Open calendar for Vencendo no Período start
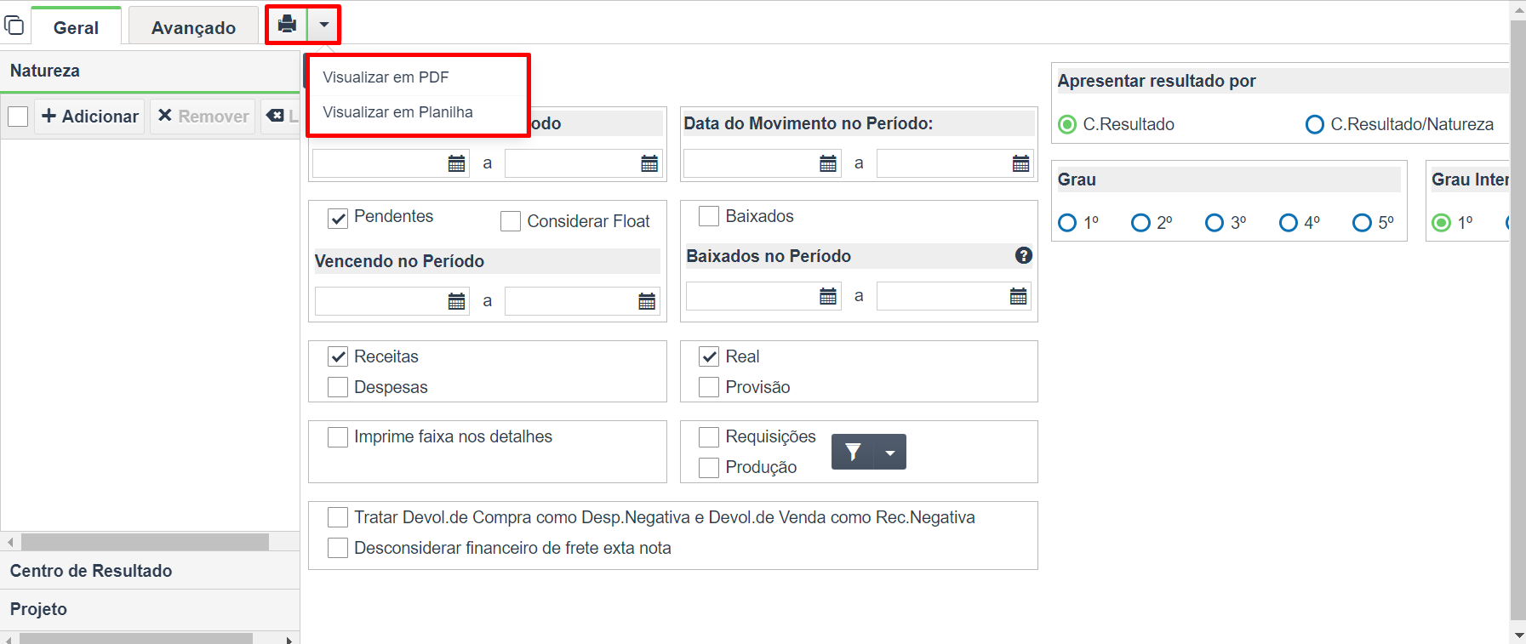The image size is (1526, 644). 457,301
